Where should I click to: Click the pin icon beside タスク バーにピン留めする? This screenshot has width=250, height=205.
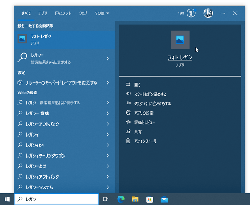point(128,103)
